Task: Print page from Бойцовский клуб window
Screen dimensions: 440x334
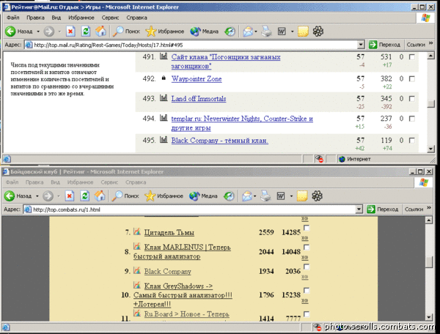Action: tap(265, 196)
